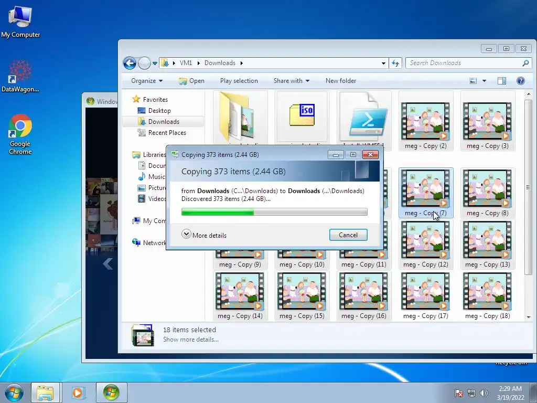Open the Organize menu

147,81
